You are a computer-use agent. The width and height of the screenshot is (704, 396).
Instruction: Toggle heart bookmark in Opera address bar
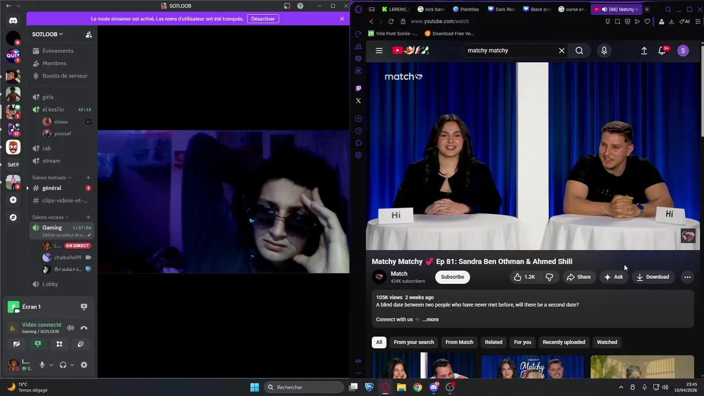(647, 21)
